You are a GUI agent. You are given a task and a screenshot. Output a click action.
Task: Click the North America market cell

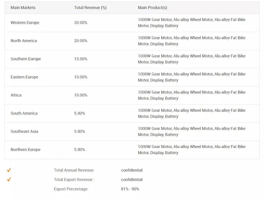click(24, 41)
